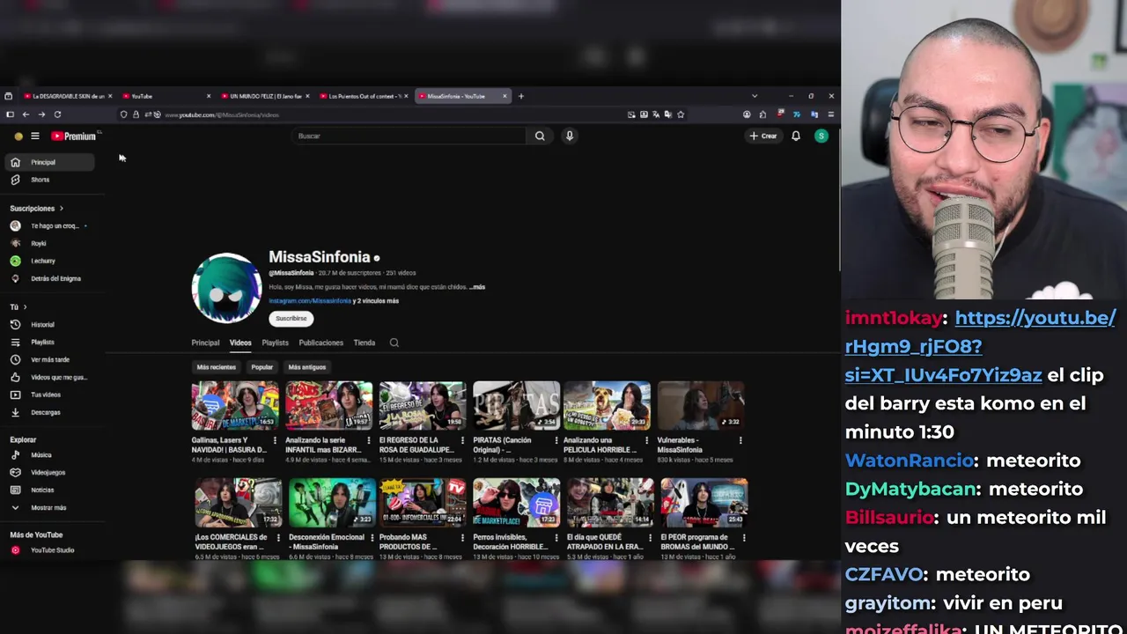This screenshot has height=634, width=1127.
Task: Select the Más antiguos filter chip
Action: [307, 367]
